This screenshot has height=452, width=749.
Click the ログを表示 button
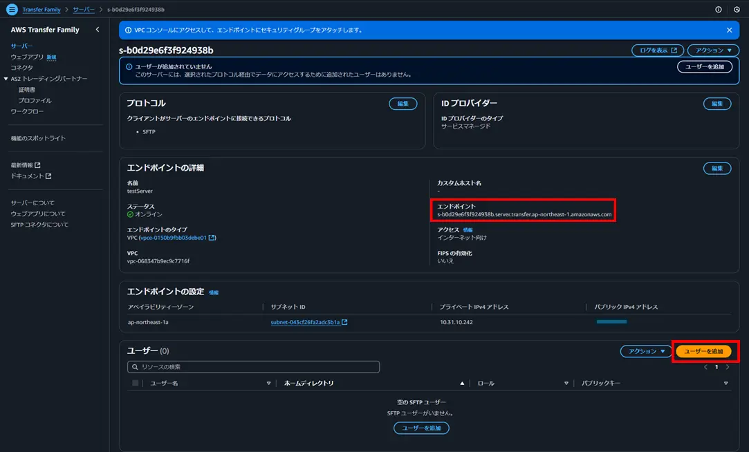click(x=658, y=50)
